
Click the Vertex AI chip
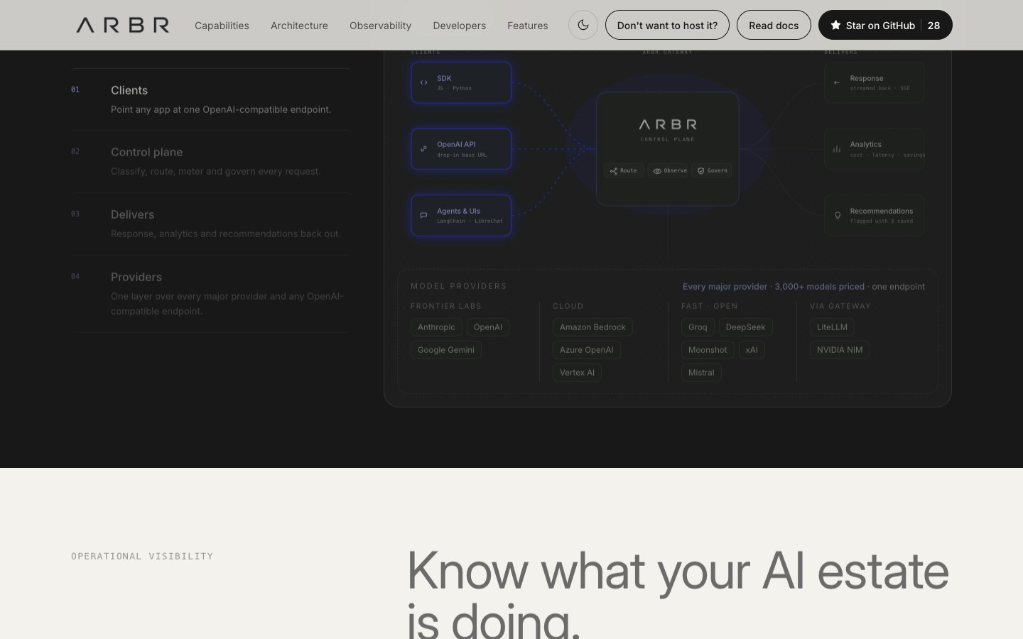577,373
